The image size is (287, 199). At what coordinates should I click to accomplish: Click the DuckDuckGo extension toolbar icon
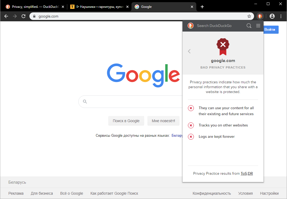(260, 16)
